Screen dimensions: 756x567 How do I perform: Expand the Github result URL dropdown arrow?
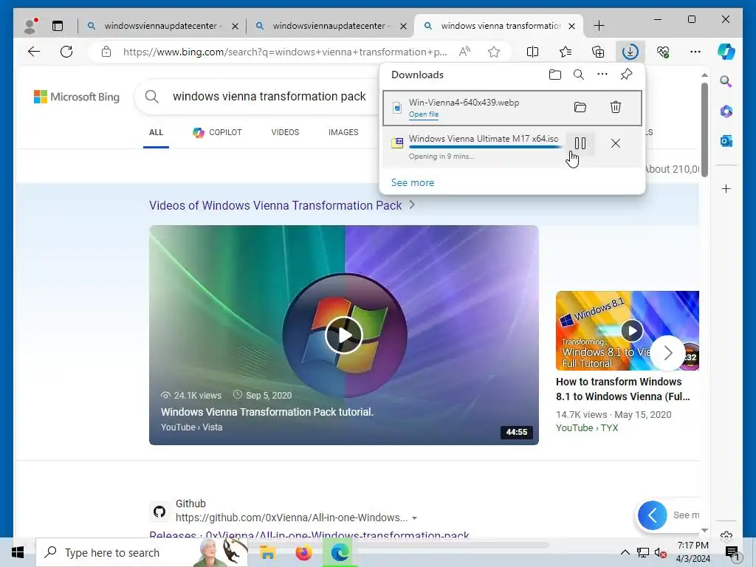coord(415,518)
